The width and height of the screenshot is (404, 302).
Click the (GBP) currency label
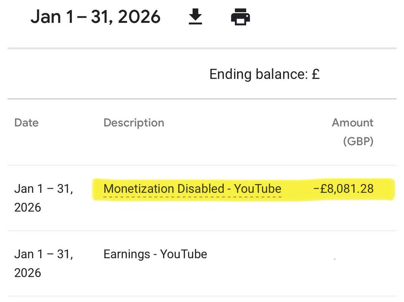358,142
